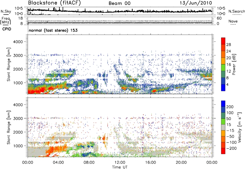The width and height of the screenshot is (245, 169).
Task: Click the "4" label on the power colorbar
Action: tap(227, 84)
